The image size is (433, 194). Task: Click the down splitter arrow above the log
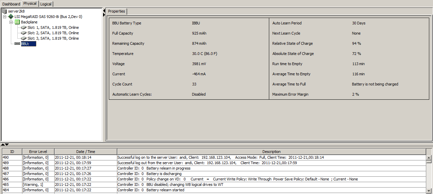(x=7, y=144)
